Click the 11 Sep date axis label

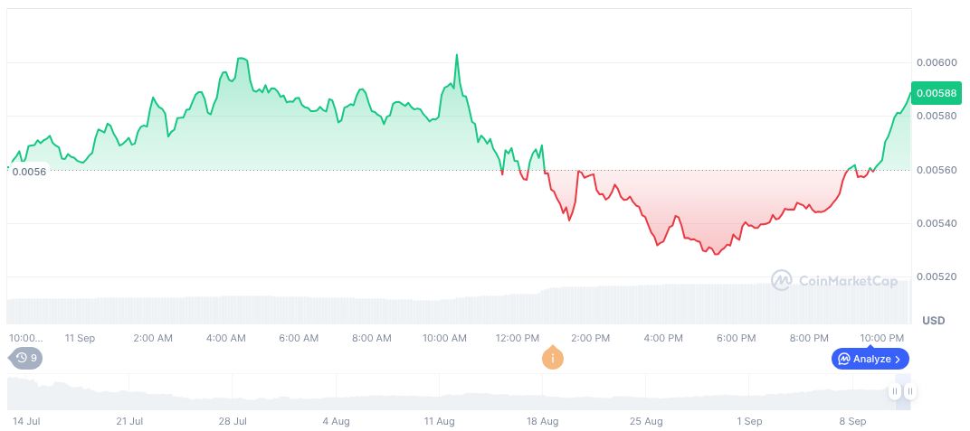81,338
